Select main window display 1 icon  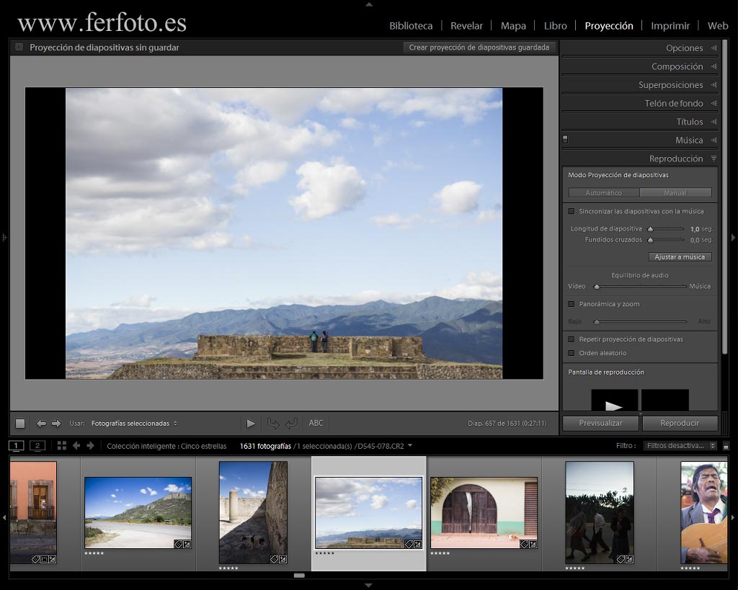(16, 445)
